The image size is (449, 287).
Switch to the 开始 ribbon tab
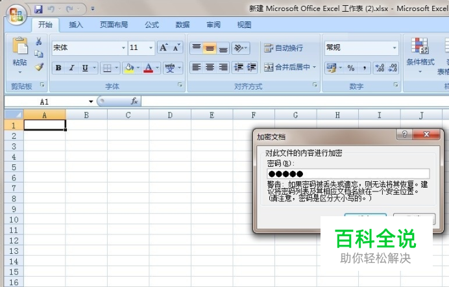(45, 25)
